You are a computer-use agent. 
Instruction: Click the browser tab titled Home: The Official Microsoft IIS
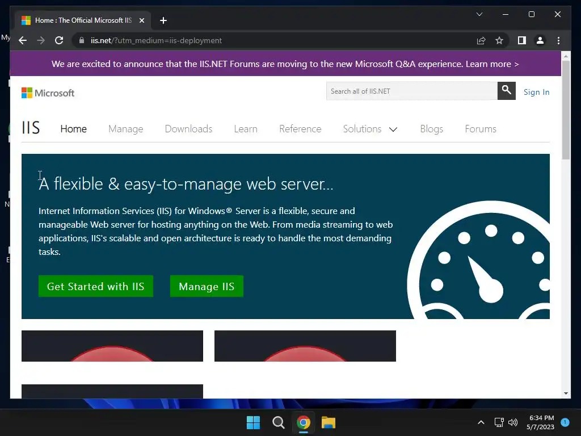coord(83,20)
